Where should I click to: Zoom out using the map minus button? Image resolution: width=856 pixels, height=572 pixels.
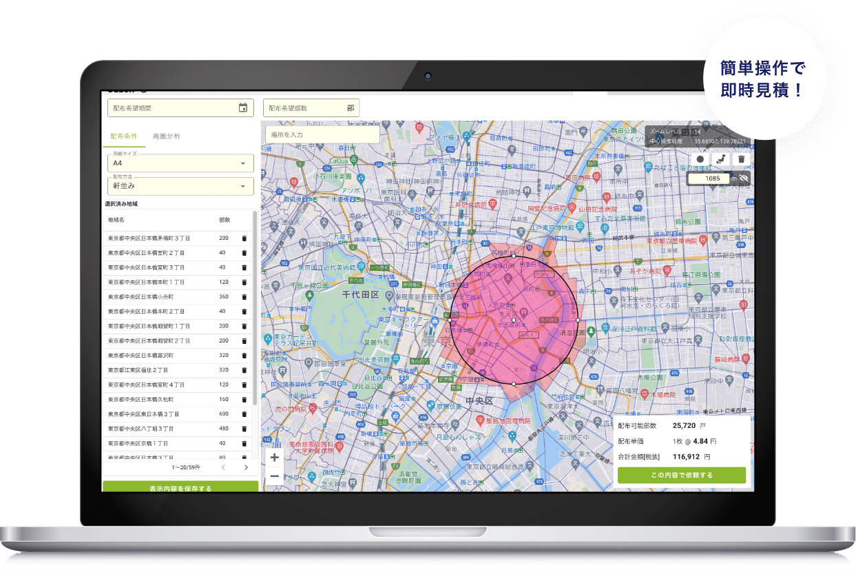(274, 475)
